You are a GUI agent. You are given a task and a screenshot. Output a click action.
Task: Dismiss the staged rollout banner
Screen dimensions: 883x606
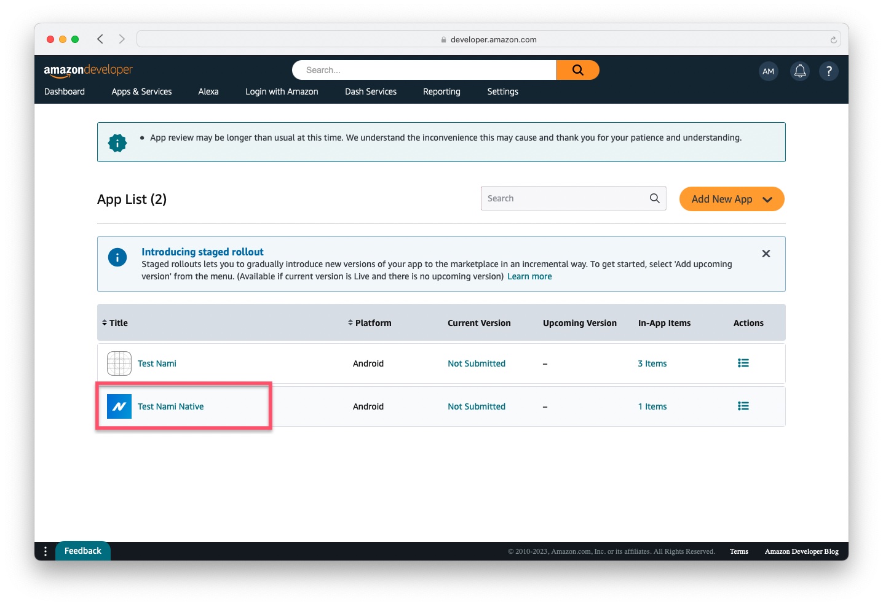click(766, 254)
